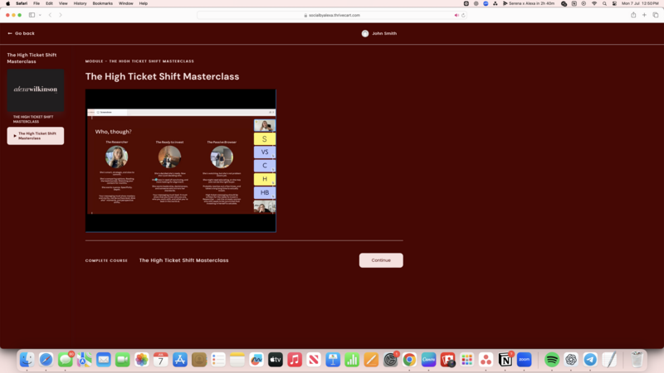The width and height of the screenshot is (664, 373).
Task: Open a new tab with plus icon
Action: [644, 15]
